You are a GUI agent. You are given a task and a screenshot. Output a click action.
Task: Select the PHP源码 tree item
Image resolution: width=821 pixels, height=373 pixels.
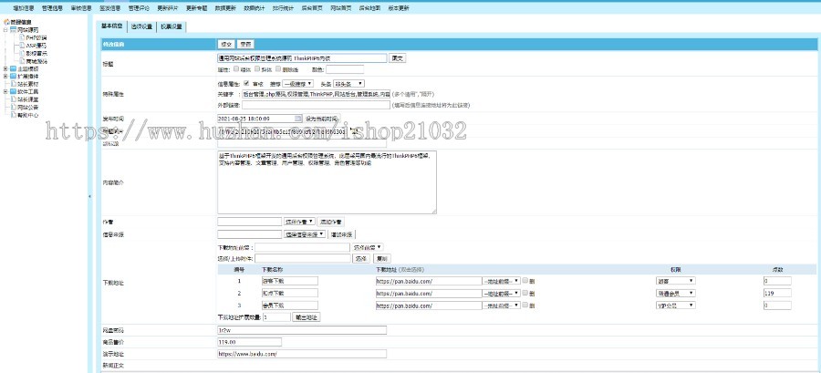click(36, 37)
